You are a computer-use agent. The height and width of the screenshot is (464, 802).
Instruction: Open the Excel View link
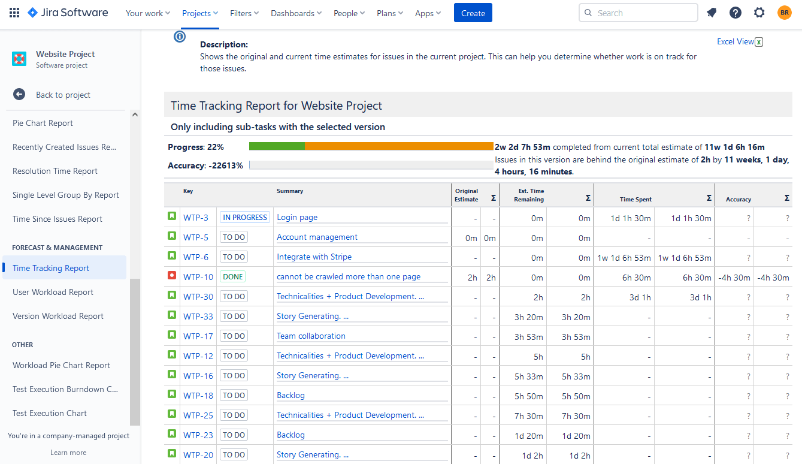pyautogui.click(x=736, y=41)
